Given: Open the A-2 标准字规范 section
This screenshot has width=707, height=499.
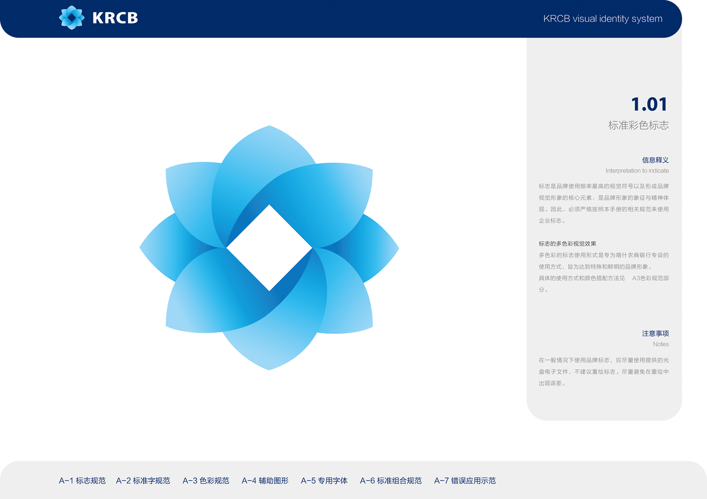Looking at the screenshot, I should [x=143, y=481].
